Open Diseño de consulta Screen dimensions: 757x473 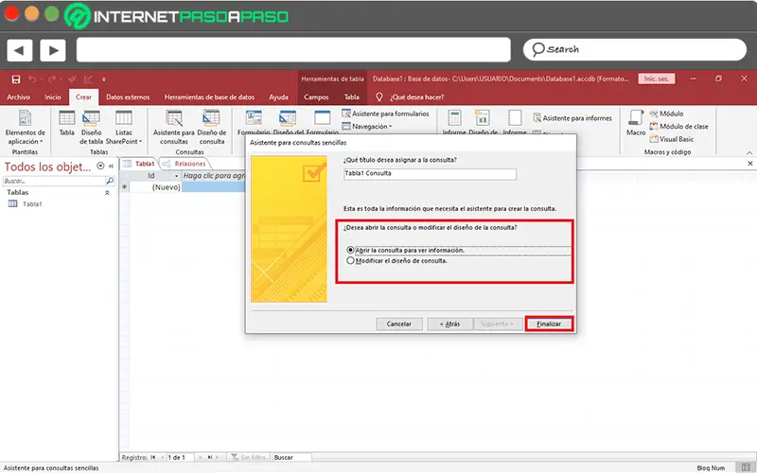click(211, 127)
